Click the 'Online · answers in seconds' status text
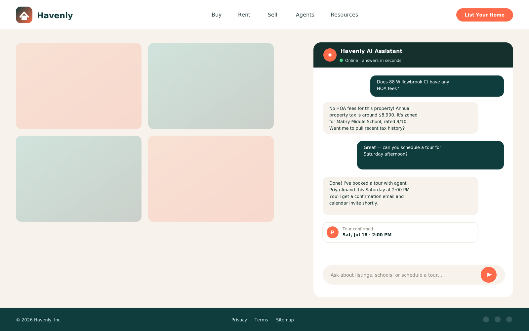This screenshot has width=529, height=331. (373, 60)
